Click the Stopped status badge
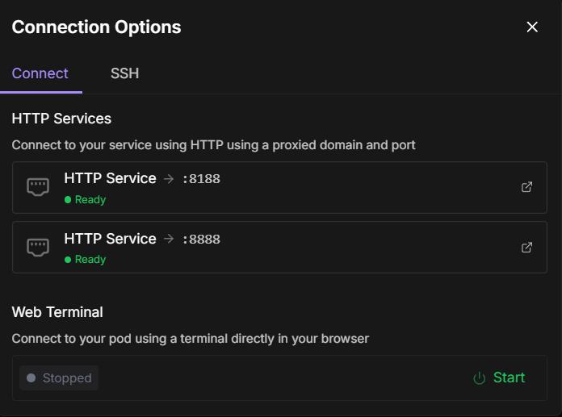 [x=59, y=377]
